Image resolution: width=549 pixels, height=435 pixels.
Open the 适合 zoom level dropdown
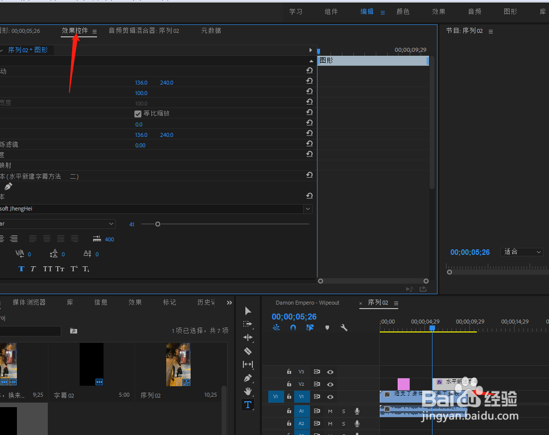coord(521,252)
